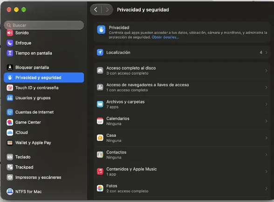The height and width of the screenshot is (202, 274).
Task: Open Contactos row chevron
Action: (x=267, y=155)
